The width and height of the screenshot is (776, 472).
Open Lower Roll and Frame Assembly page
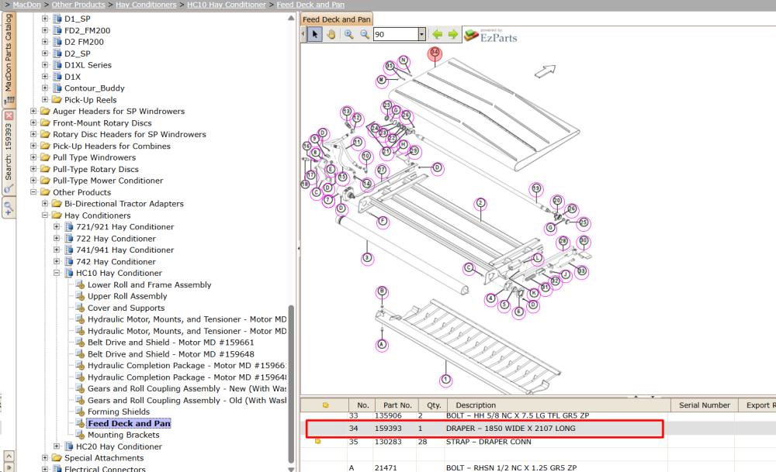pyautogui.click(x=150, y=284)
